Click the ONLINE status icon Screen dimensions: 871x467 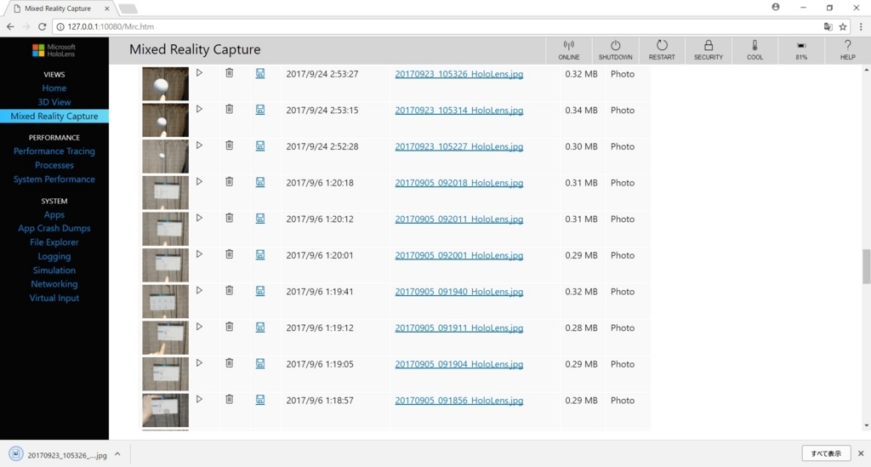pyautogui.click(x=569, y=50)
